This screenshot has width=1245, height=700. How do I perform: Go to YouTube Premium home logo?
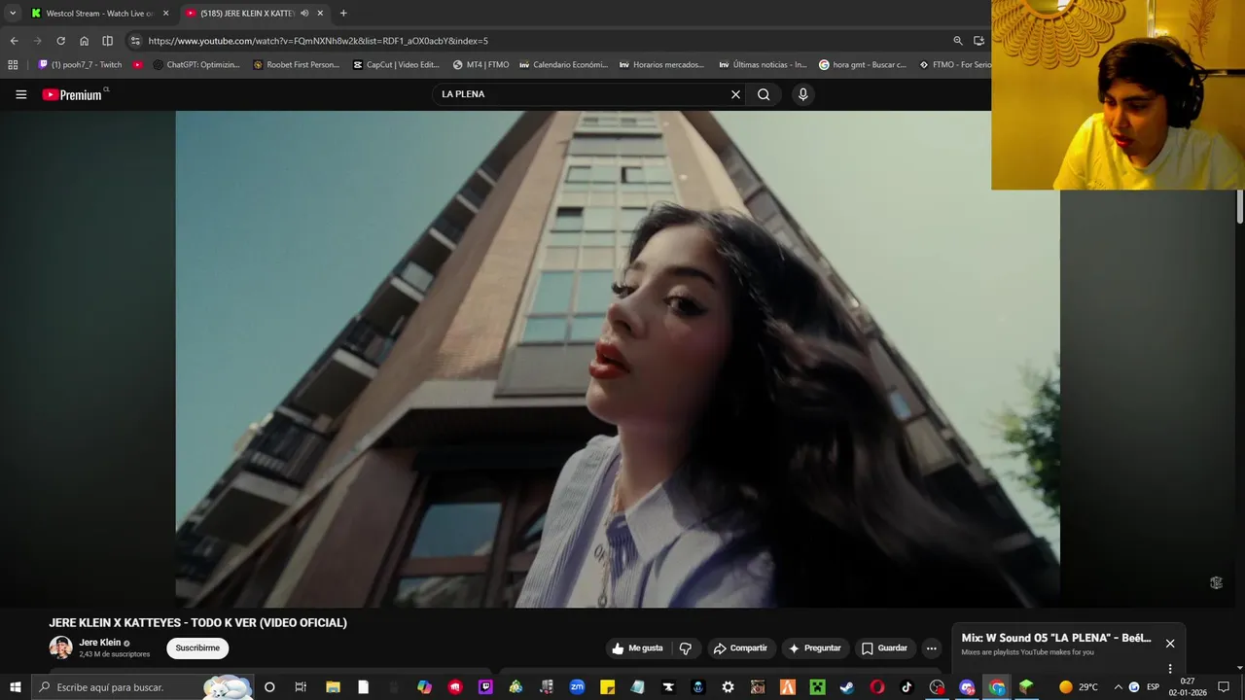point(72,94)
